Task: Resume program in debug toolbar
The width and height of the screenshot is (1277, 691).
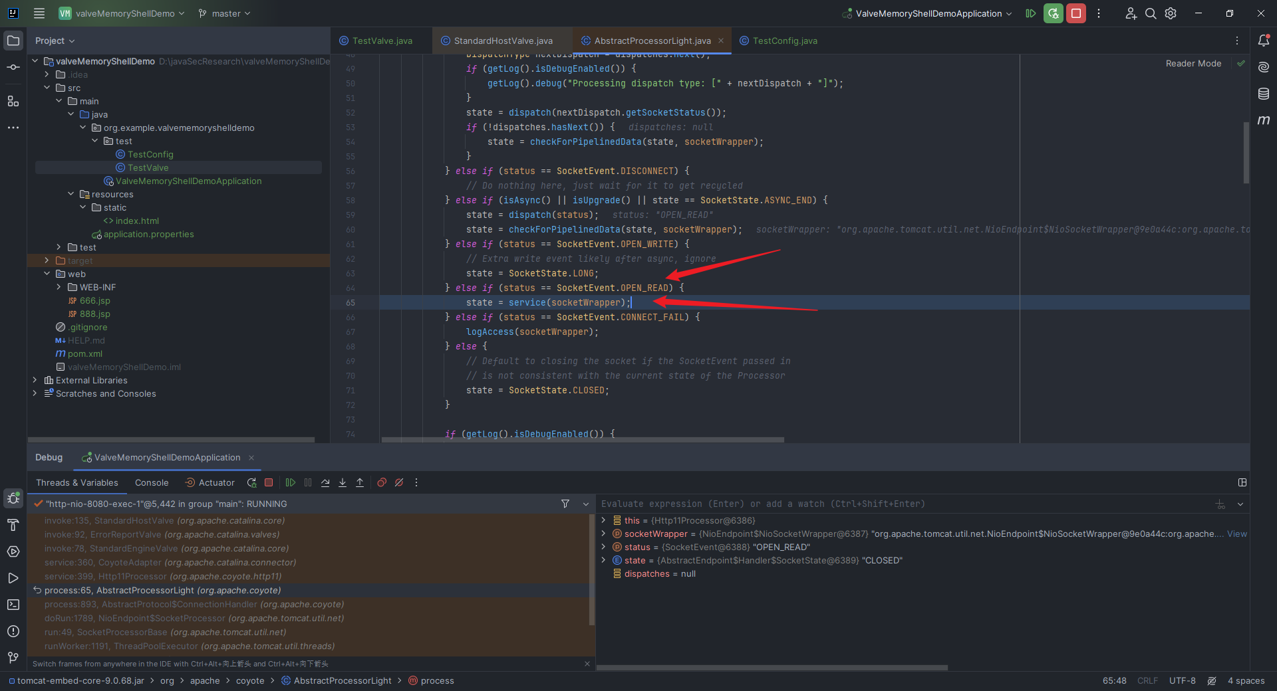Action: [291, 483]
